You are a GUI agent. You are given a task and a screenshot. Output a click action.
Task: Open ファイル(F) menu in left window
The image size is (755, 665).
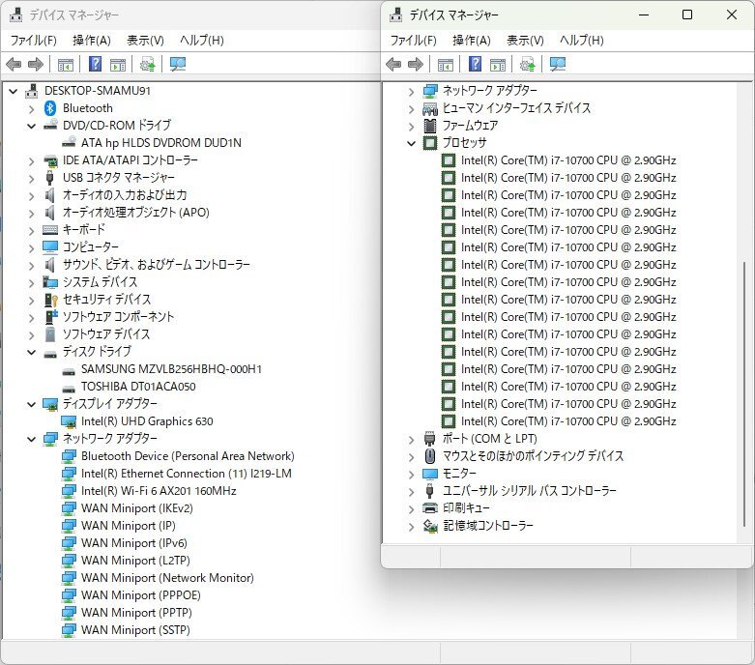pos(33,41)
